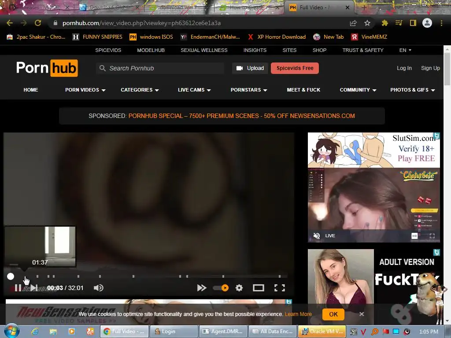Viewport: 451px width, 338px height.
Task: Open the Chrome extensions puzzle icon
Action: tap(385, 23)
